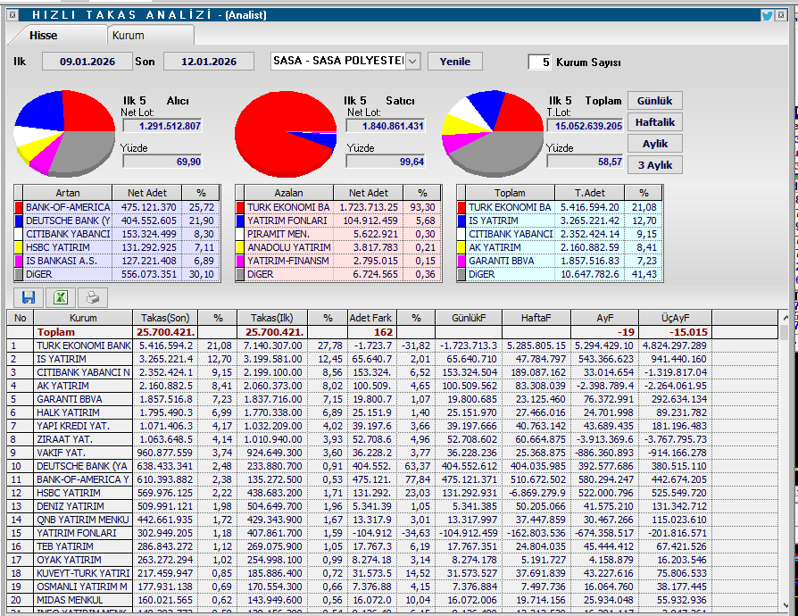The height and width of the screenshot is (616, 798).
Task: Click the Ilk date field 09.01.2026
Action: click(x=86, y=62)
